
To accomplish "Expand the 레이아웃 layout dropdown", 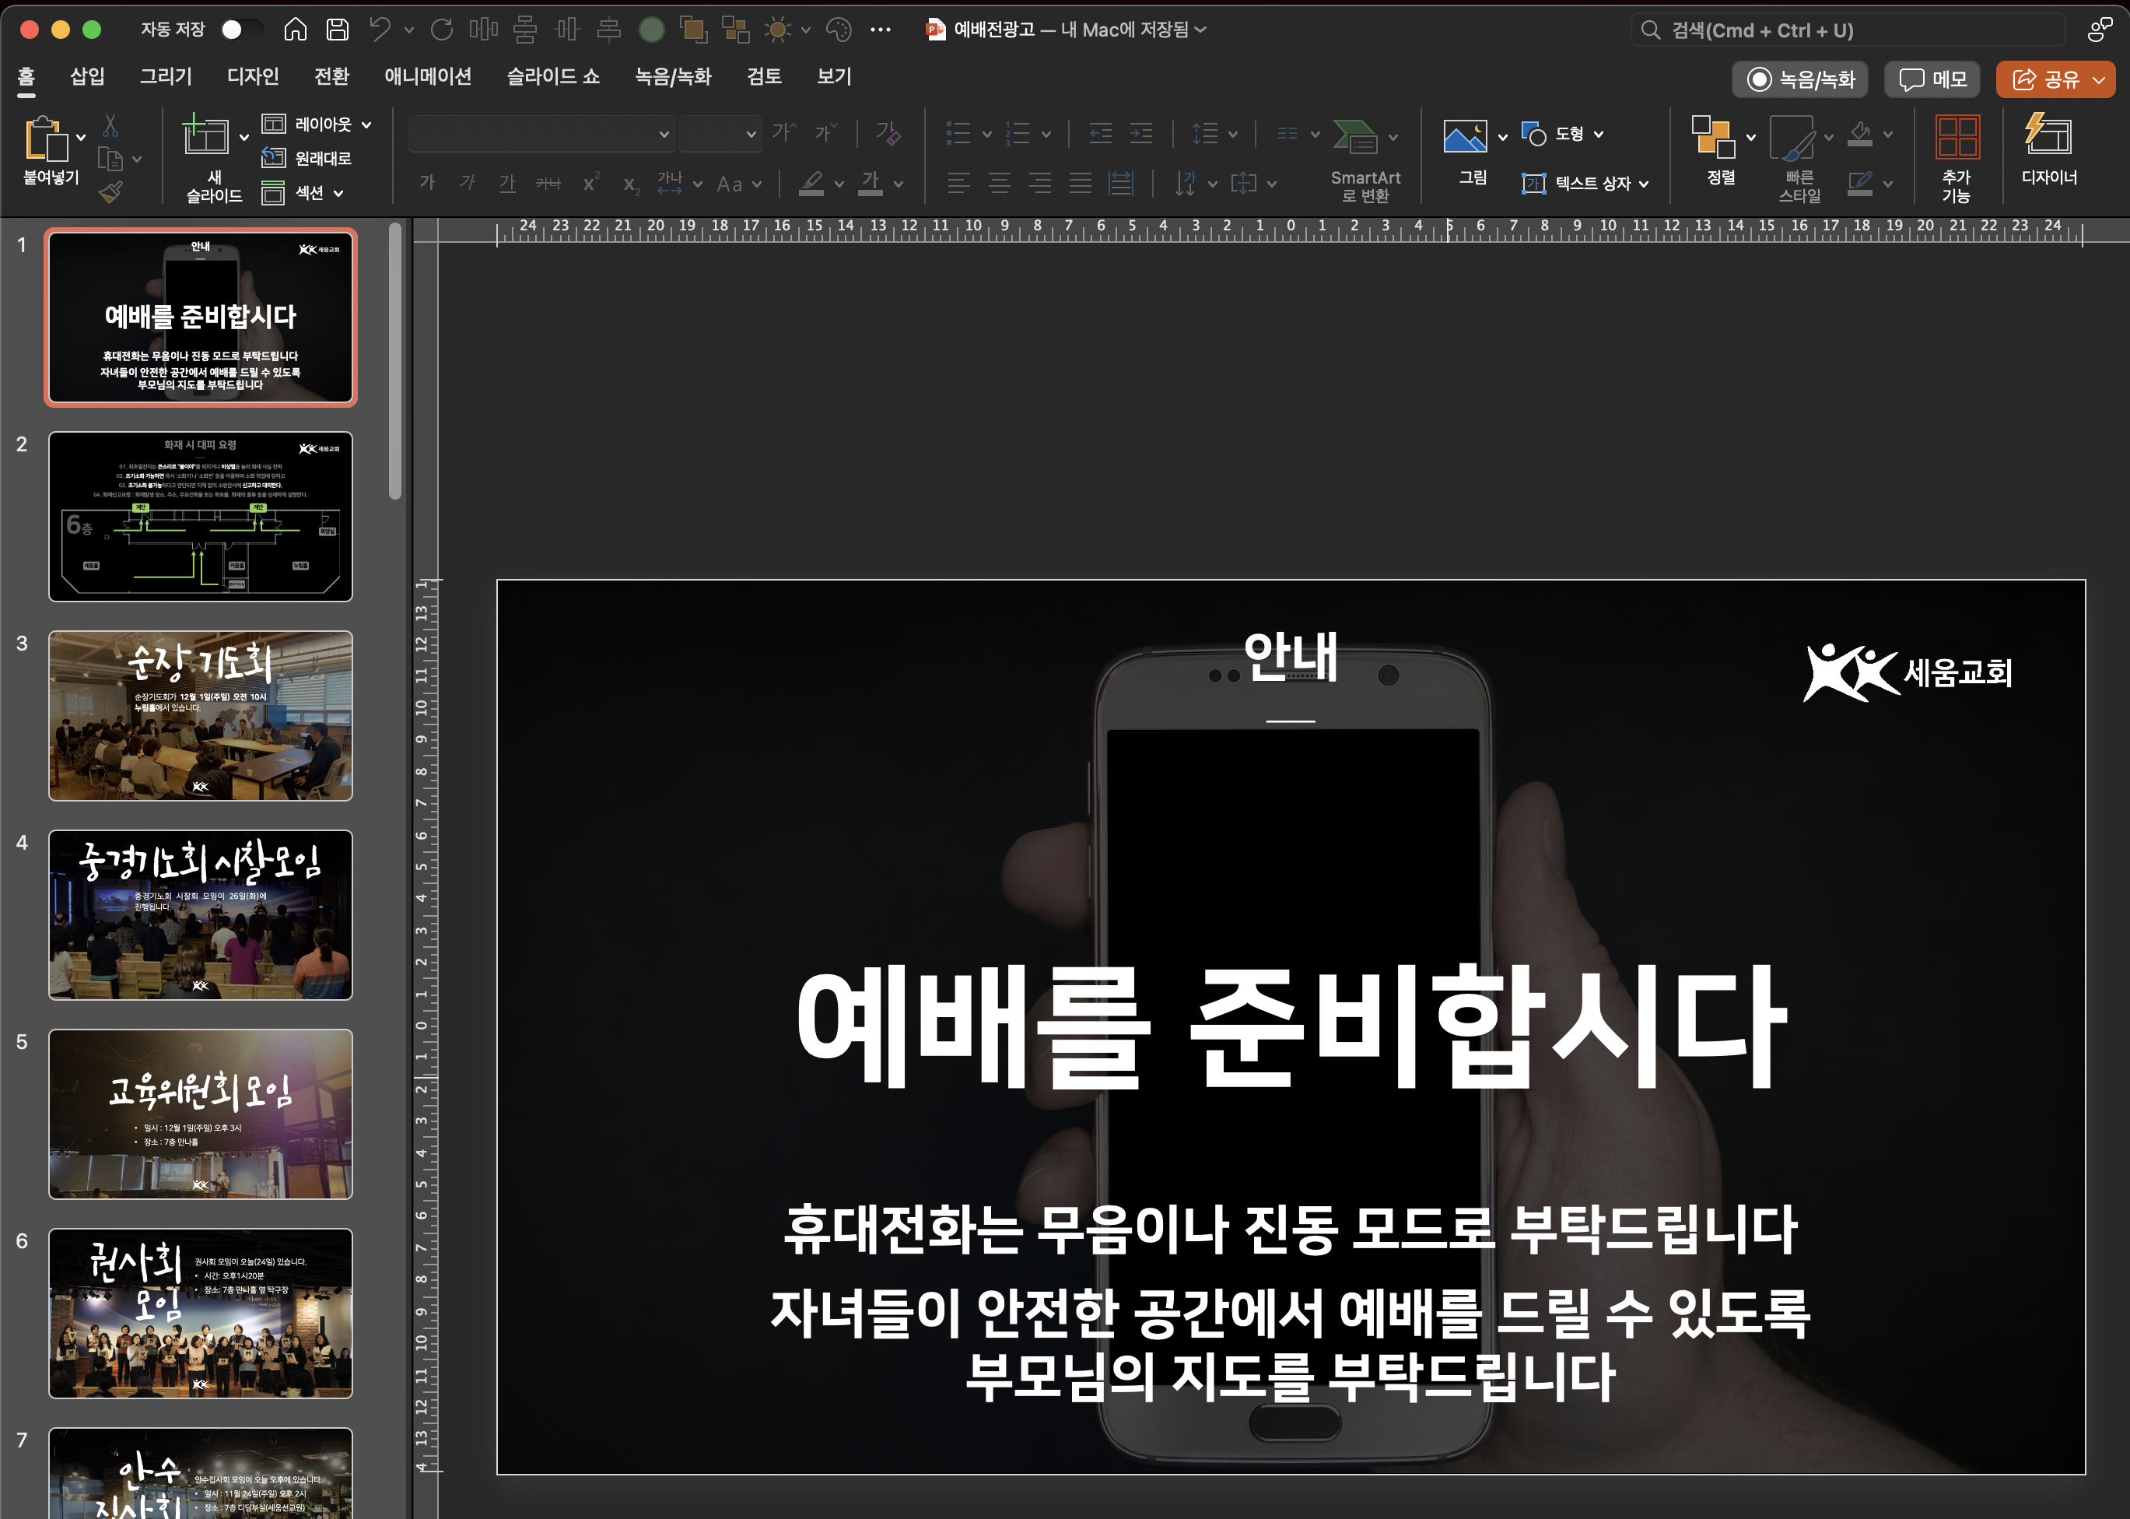I will (x=366, y=125).
